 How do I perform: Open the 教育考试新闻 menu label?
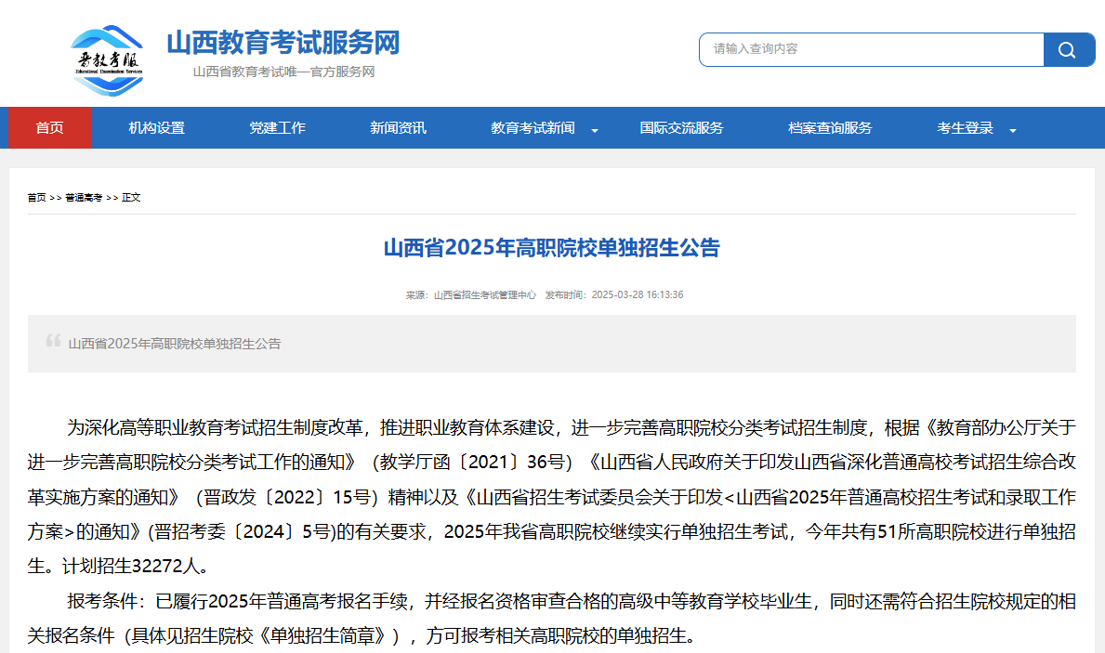coord(533,128)
